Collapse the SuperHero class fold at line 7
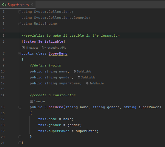This screenshot has width=165, height=147. click(x=20, y=53)
